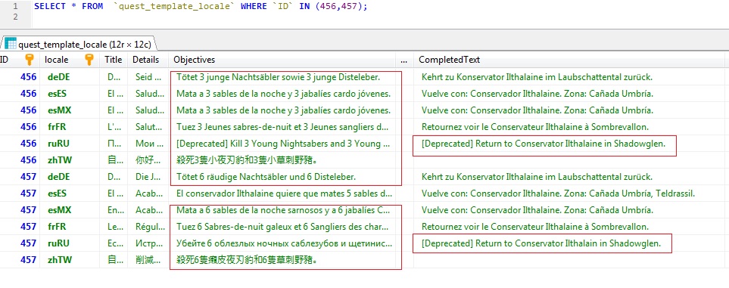The width and height of the screenshot is (729, 288).
Task: Select 'Mata a 6 sables de la noche sarnosos' cell
Action: [x=282, y=210]
